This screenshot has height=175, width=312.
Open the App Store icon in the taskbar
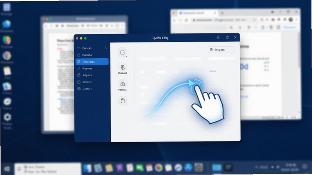(x=188, y=168)
